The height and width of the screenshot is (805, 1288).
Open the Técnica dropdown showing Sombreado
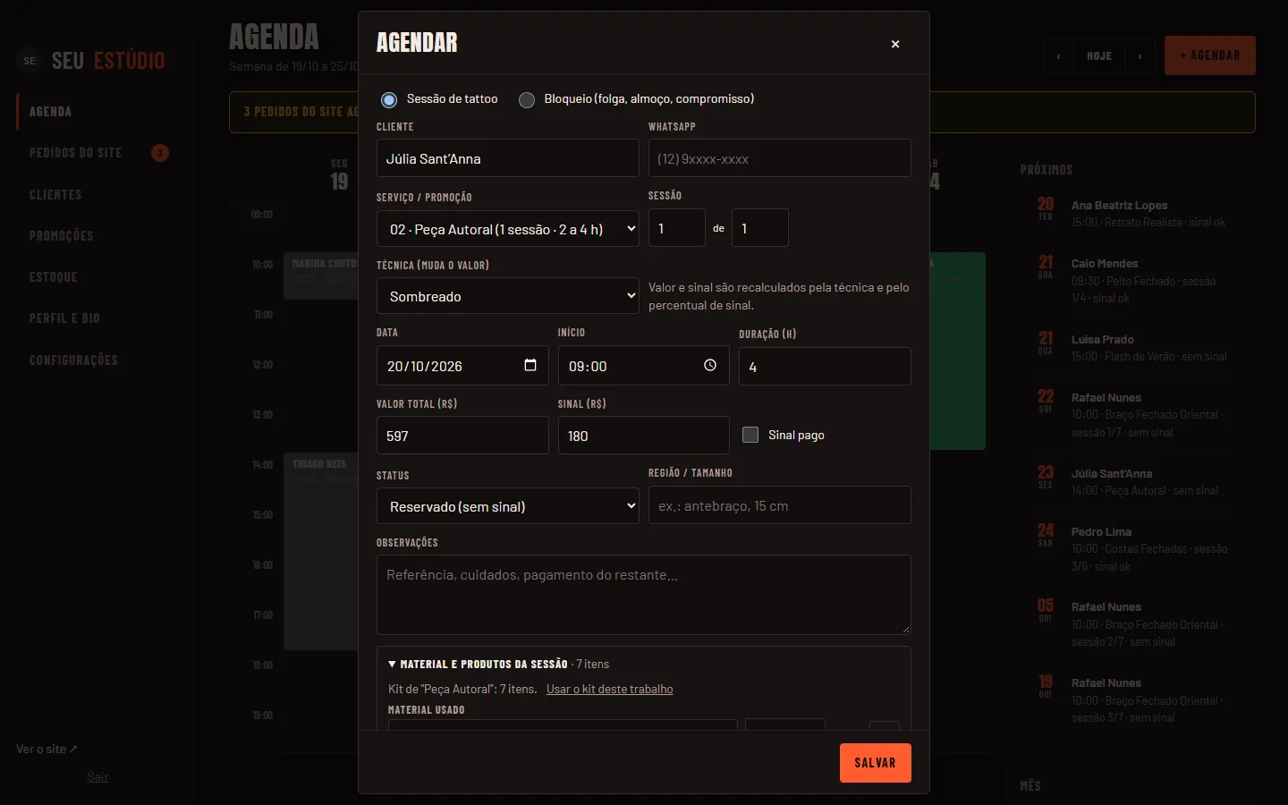tap(508, 296)
